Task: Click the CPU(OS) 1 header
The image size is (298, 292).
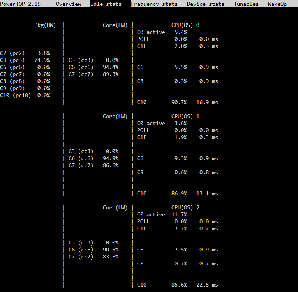Action: point(185,116)
